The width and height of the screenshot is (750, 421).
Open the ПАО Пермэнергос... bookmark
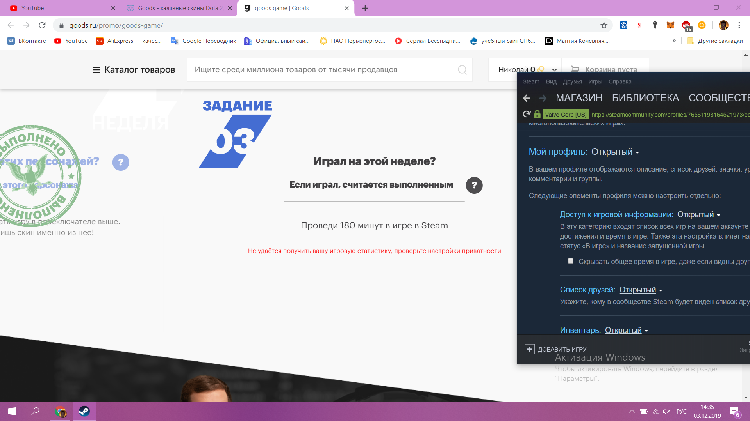[352, 41]
